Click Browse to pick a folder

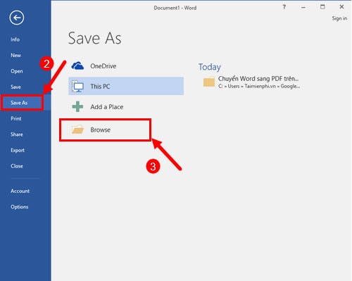105,130
